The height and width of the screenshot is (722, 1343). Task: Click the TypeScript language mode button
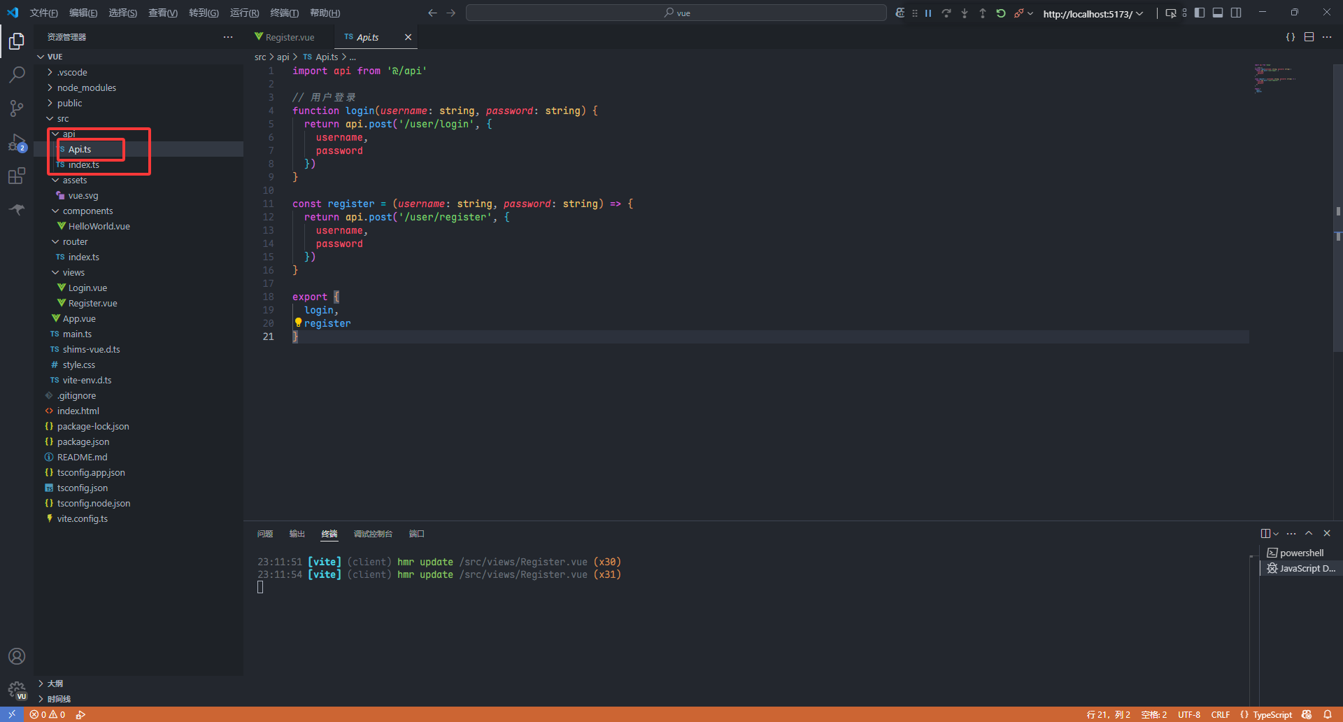coord(1272,714)
